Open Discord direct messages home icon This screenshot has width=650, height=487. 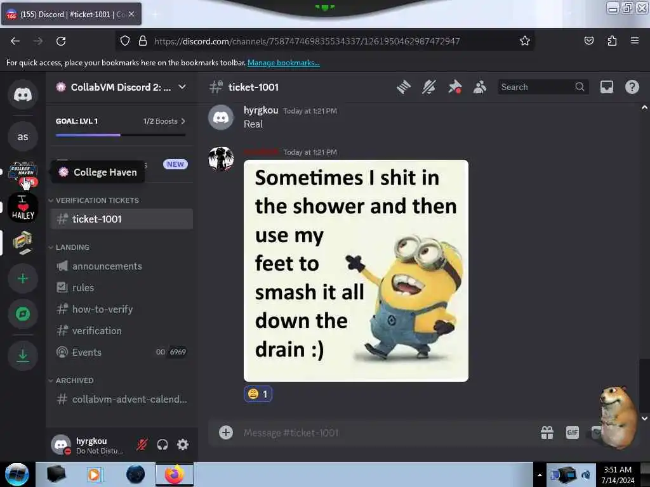click(x=23, y=95)
